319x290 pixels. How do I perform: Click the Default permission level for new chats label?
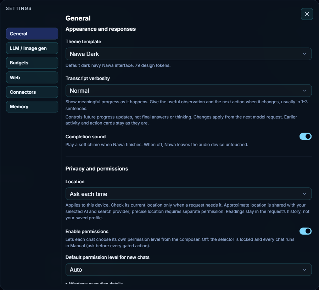[x=107, y=257]
